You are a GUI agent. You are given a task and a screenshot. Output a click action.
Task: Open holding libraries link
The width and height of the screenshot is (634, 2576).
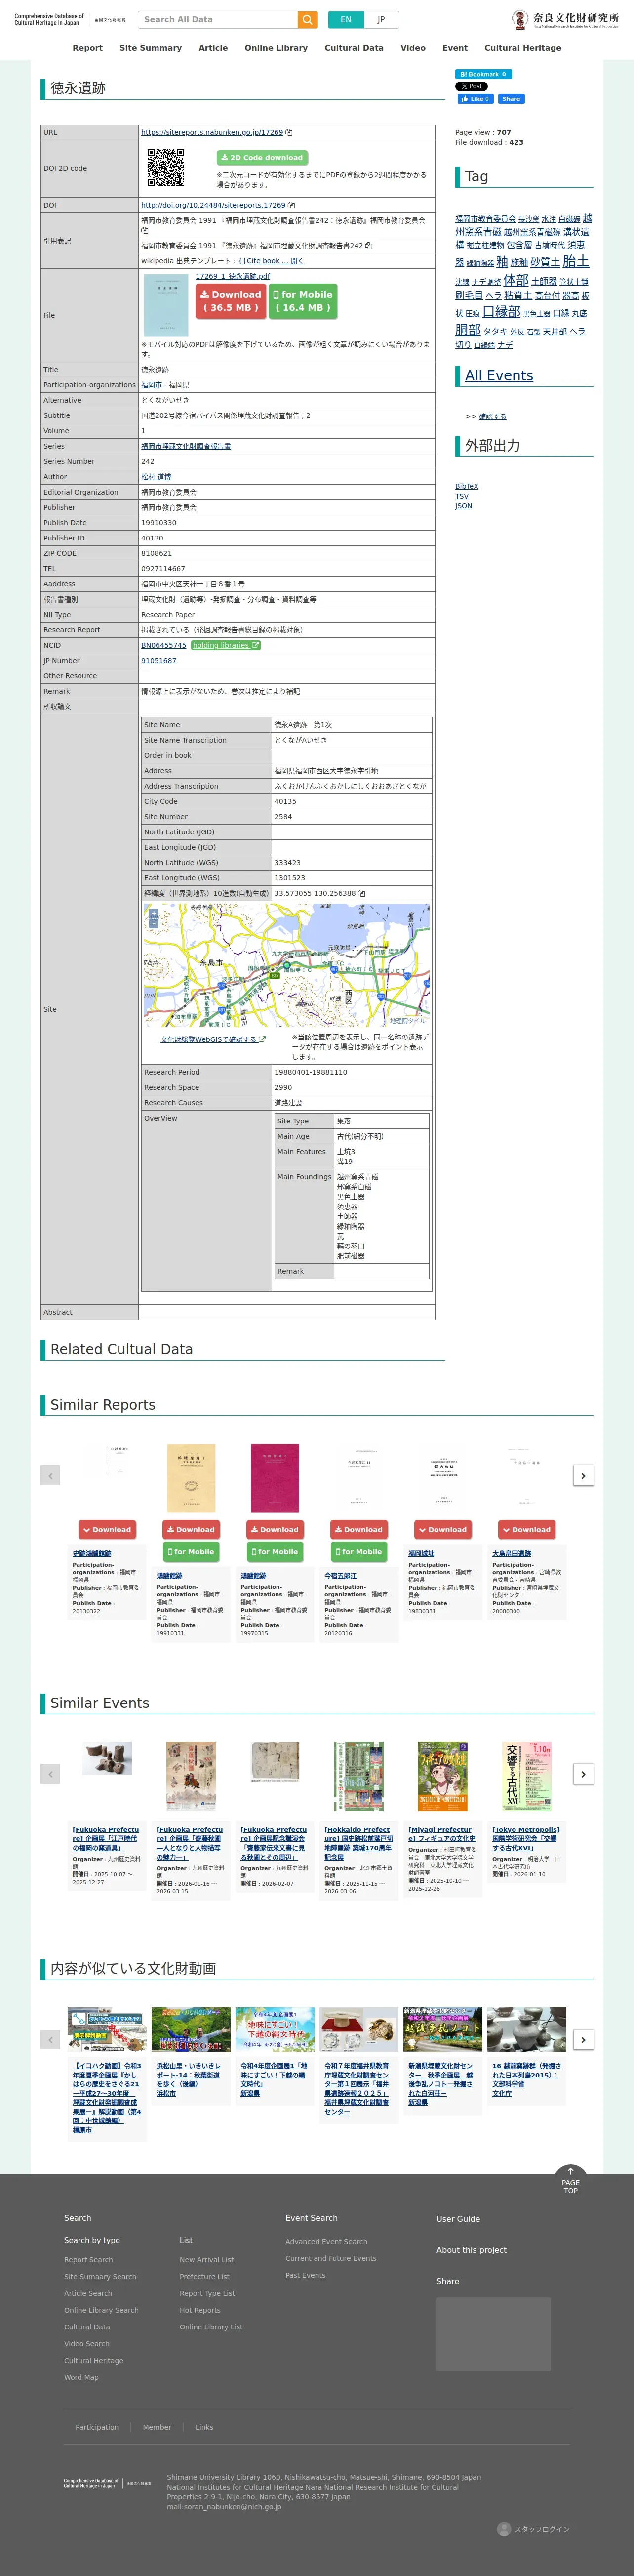point(226,645)
